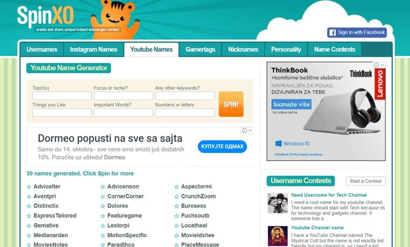Image resolution: width=410 pixels, height=247 pixels.
Task: Open the Youtube Channel name contest thumbnail
Action: [278, 236]
